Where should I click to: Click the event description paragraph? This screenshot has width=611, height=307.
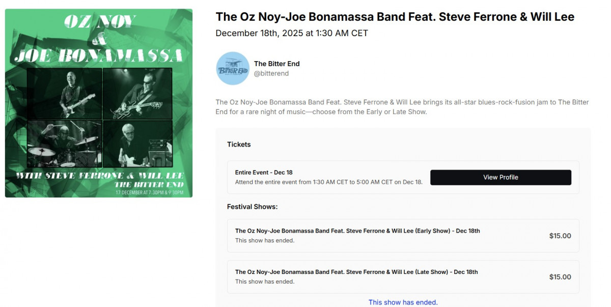402,107
